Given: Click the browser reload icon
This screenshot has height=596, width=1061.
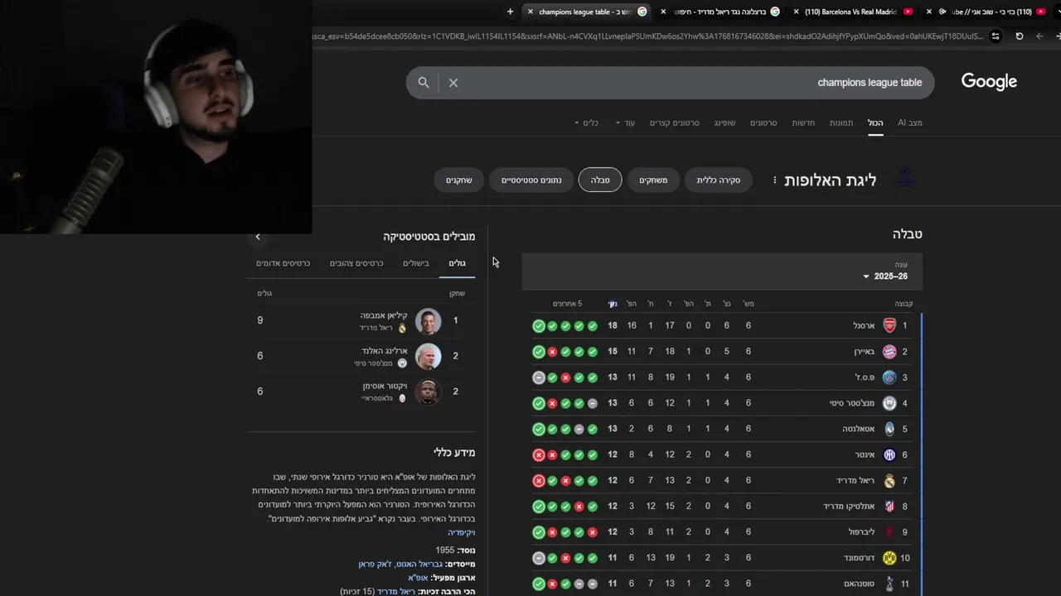Looking at the screenshot, I should (1019, 36).
